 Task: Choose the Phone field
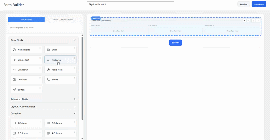point(60,80)
